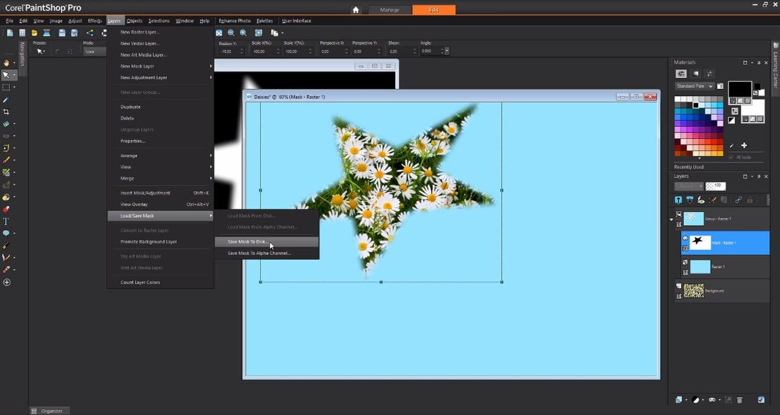Open the Standard Pale palette dropdown
This screenshot has width=780, height=415.
coord(710,86)
